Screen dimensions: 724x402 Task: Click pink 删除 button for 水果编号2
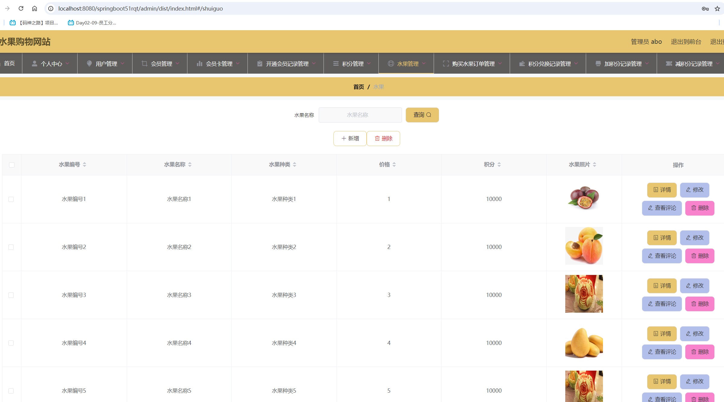pos(700,256)
